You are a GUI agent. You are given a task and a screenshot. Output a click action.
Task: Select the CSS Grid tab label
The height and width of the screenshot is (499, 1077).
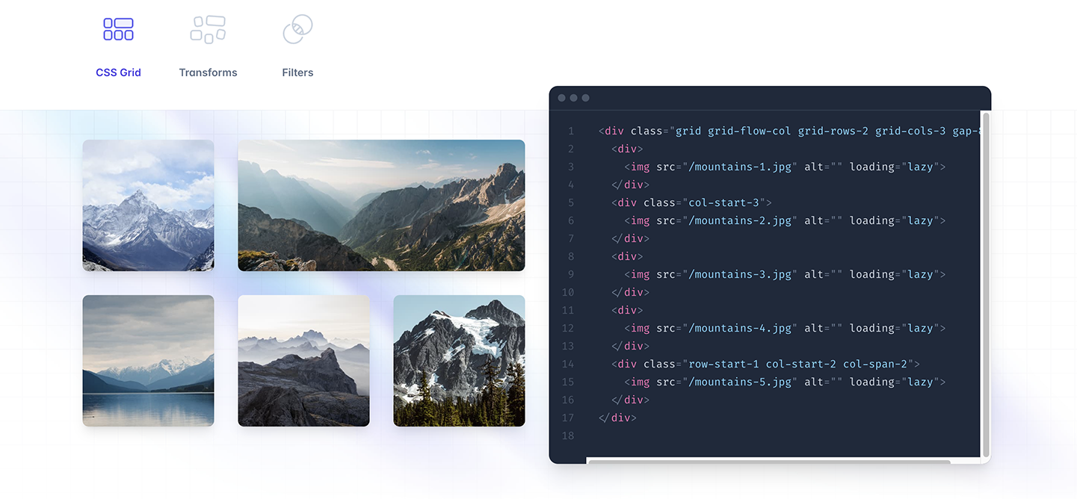tap(118, 72)
